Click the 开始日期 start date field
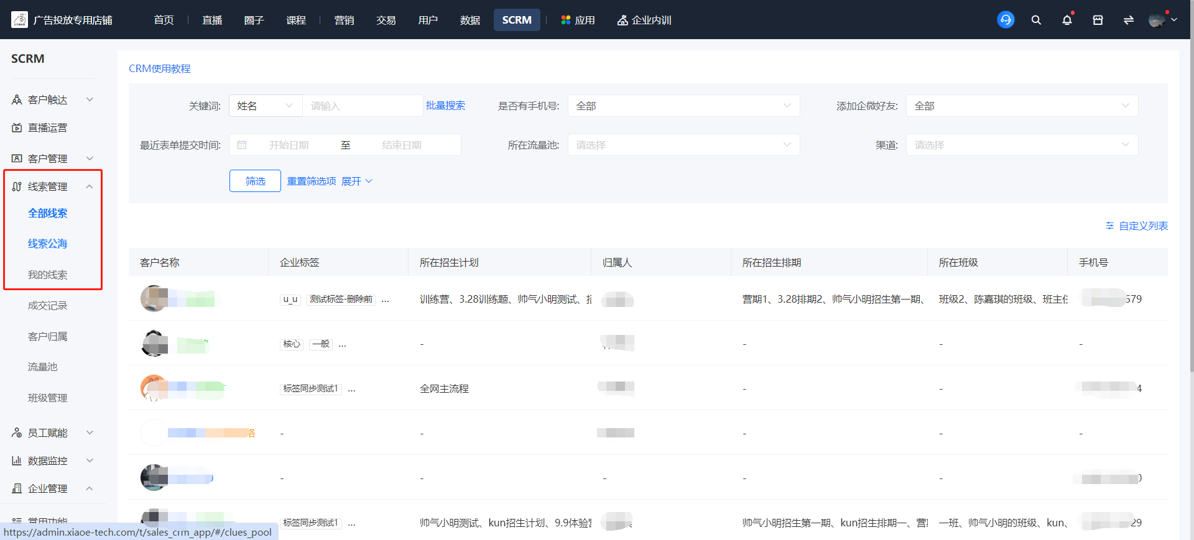The image size is (1194, 540). click(289, 145)
